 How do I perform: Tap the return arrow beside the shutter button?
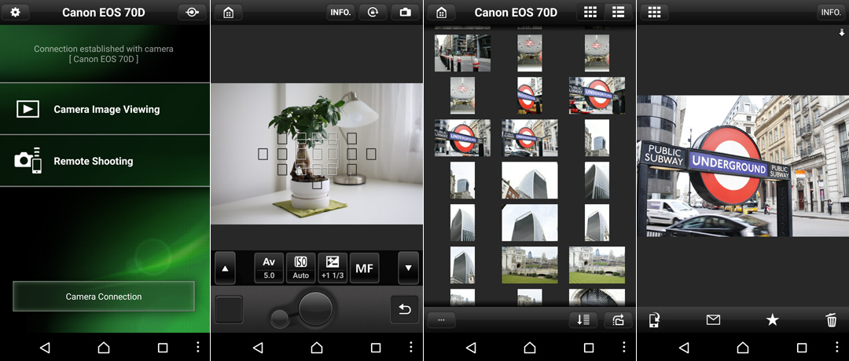click(405, 309)
